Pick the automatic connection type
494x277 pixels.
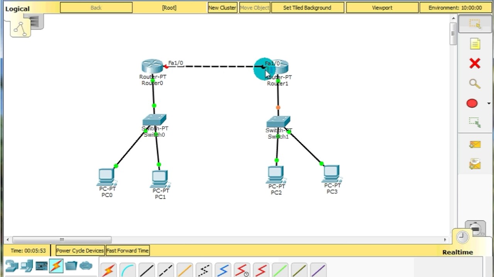109,270
